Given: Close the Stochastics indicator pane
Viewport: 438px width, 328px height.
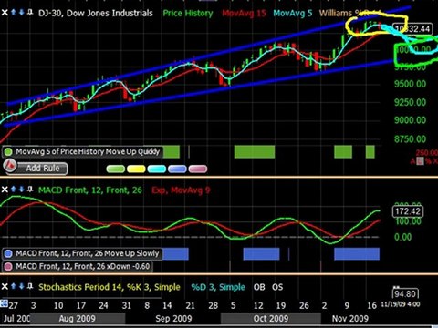Looking at the screenshot, I should pyautogui.click(x=5, y=287).
